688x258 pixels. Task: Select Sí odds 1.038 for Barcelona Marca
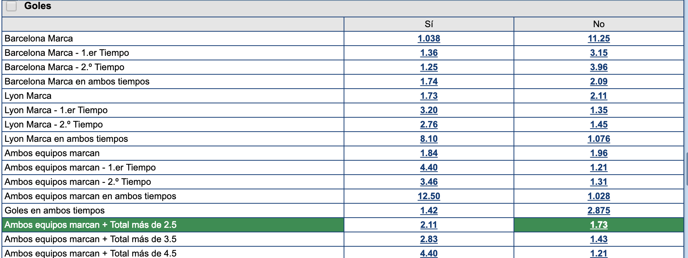[x=429, y=38]
